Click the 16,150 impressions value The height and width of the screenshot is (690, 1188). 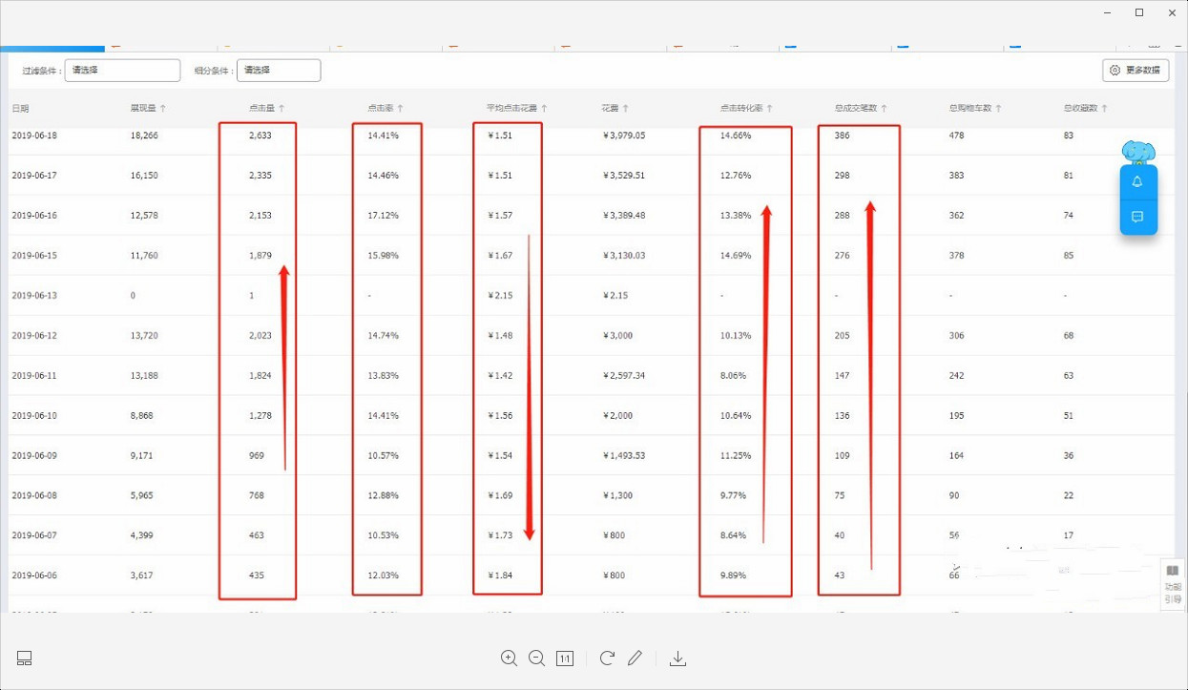coord(144,176)
